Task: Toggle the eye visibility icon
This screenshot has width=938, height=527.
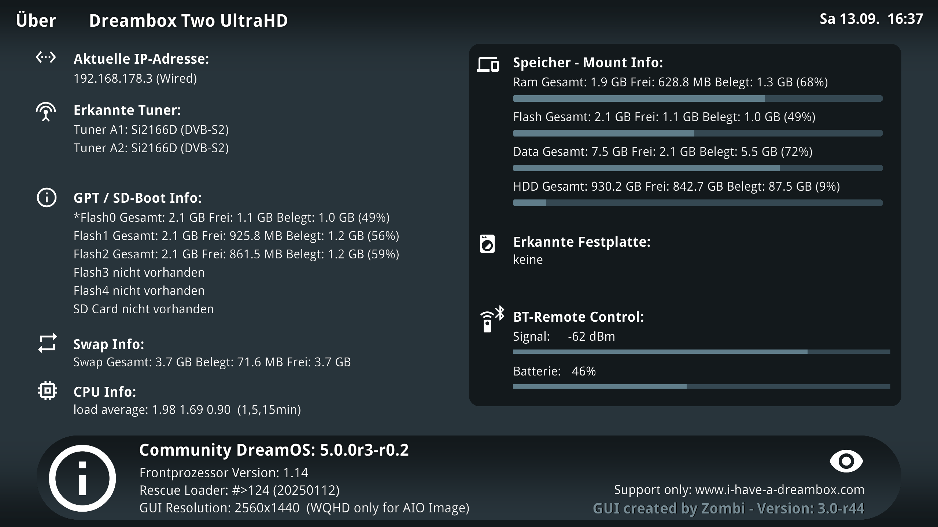Action: coord(846,461)
